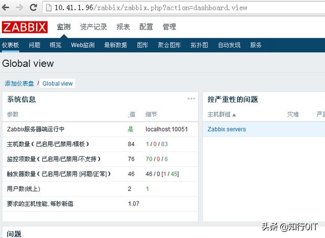
Task: Click the browser forward arrow
Action: [20, 8]
